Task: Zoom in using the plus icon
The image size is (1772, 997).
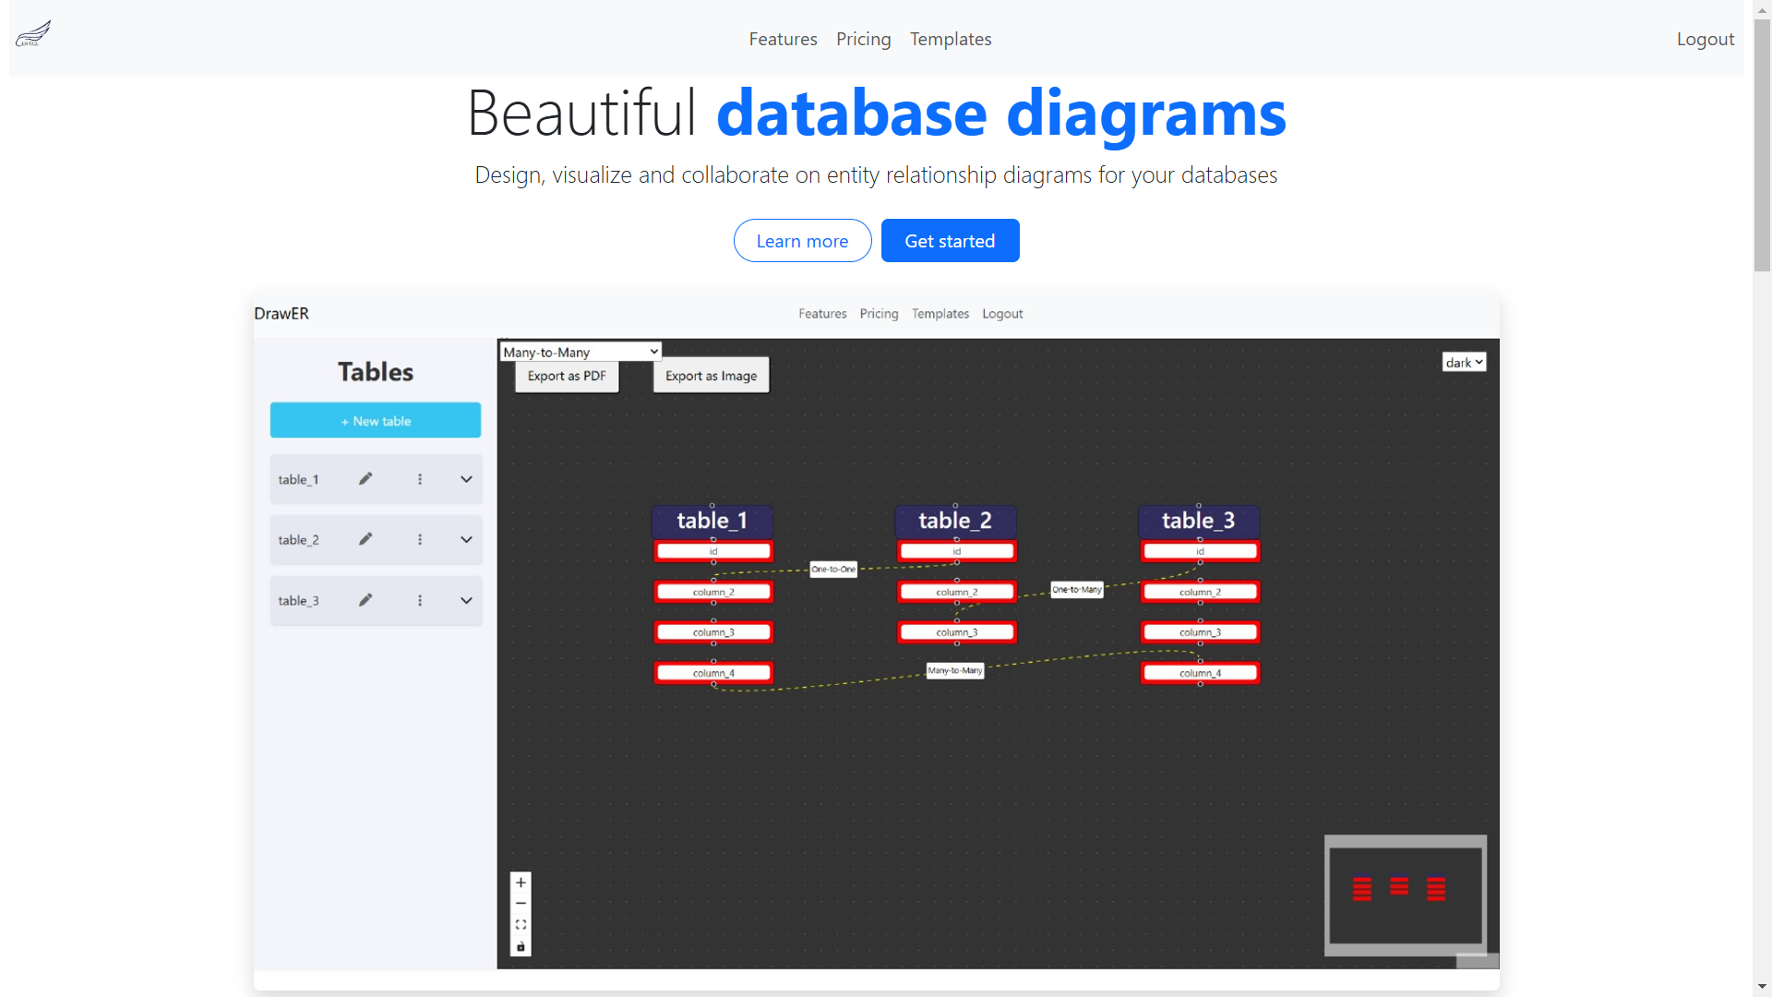Action: click(521, 882)
